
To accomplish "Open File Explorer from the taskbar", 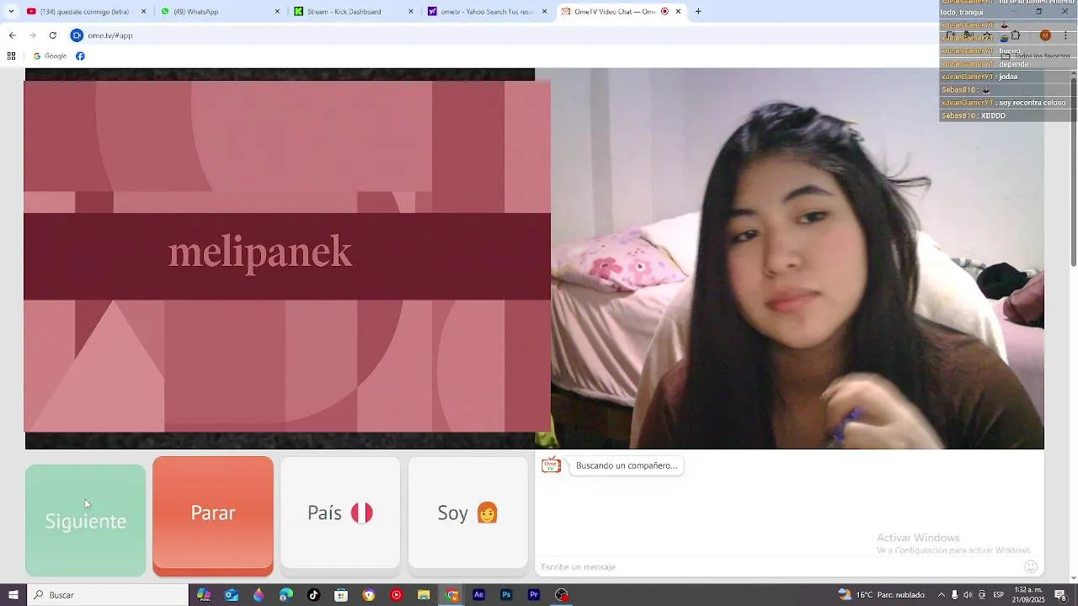I will [424, 595].
